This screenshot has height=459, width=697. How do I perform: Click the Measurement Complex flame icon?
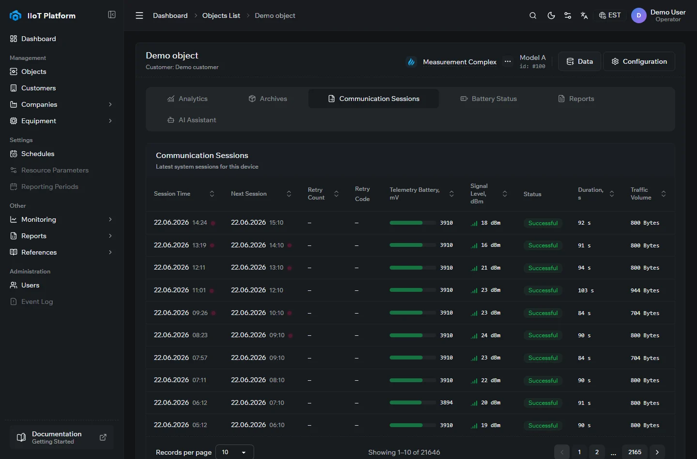411,62
